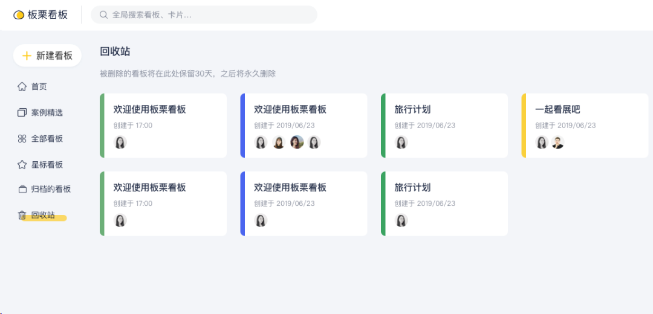Click the member avatar on the top-row 旅行计划 card
The width and height of the screenshot is (653, 314).
tap(401, 143)
